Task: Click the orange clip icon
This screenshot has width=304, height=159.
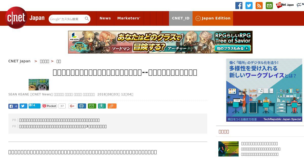Action: tap(112, 106)
